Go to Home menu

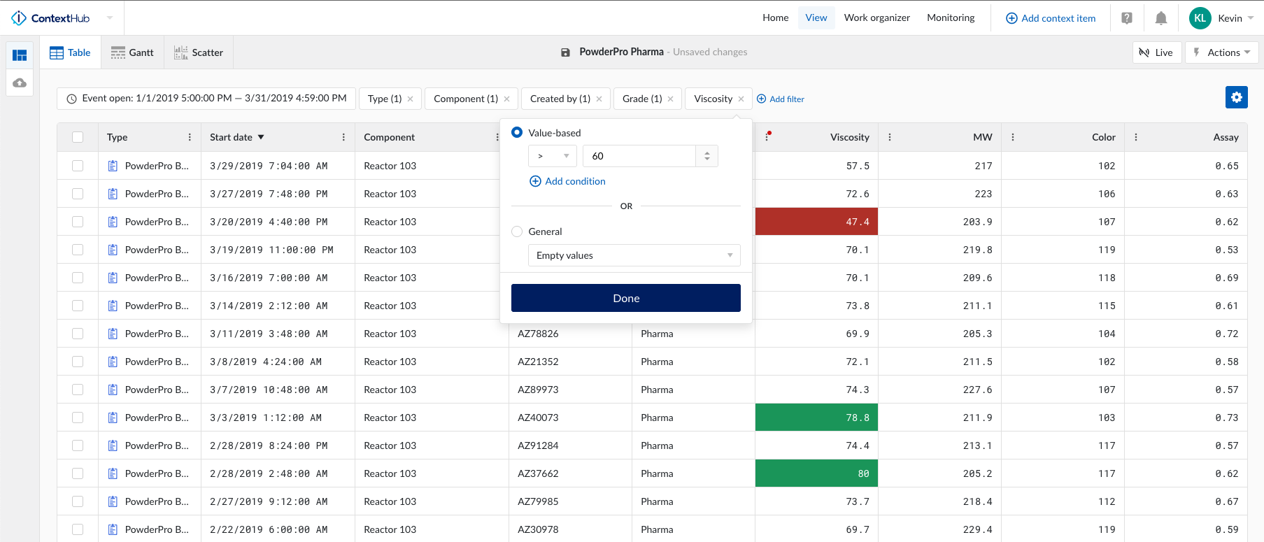pos(775,18)
